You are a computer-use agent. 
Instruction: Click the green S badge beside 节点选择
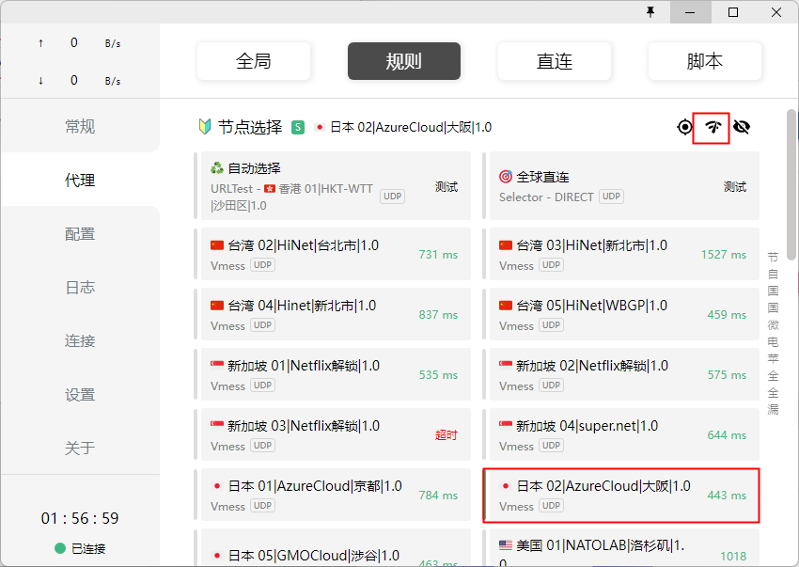click(298, 127)
